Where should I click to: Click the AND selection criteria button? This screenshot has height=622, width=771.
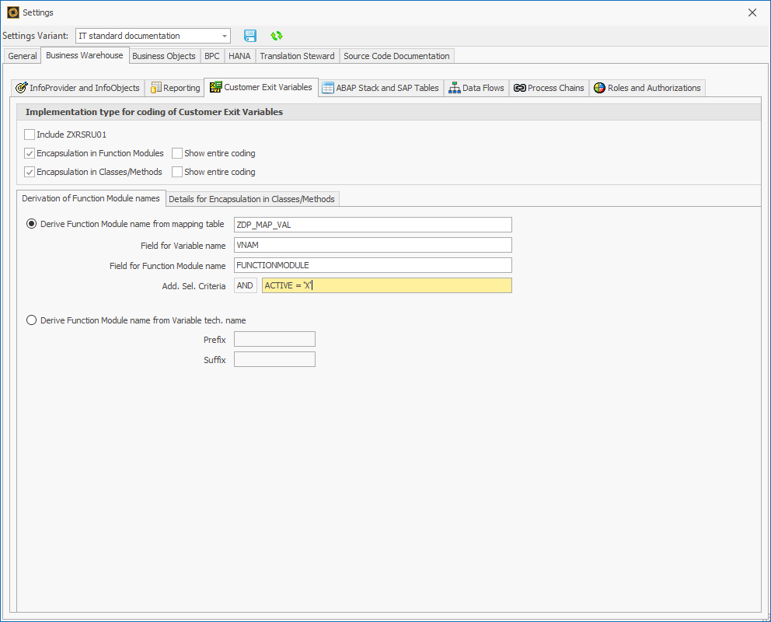pyautogui.click(x=245, y=285)
